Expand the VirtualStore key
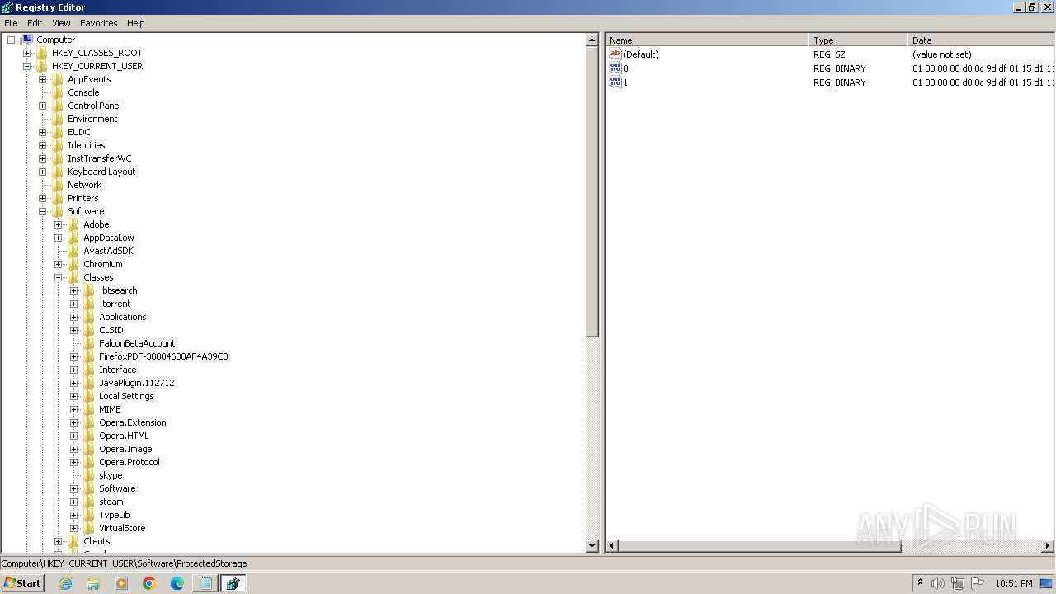The image size is (1056, 594). (74, 528)
